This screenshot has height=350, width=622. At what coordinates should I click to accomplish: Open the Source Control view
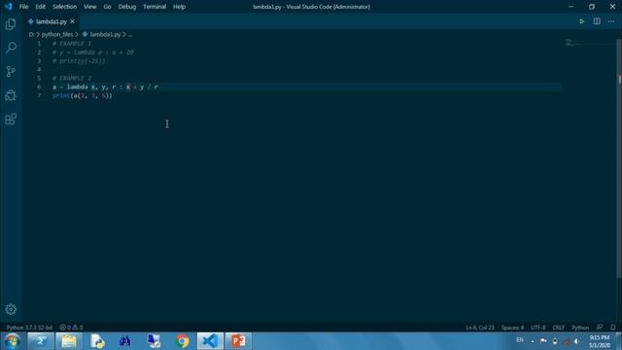pyautogui.click(x=11, y=71)
